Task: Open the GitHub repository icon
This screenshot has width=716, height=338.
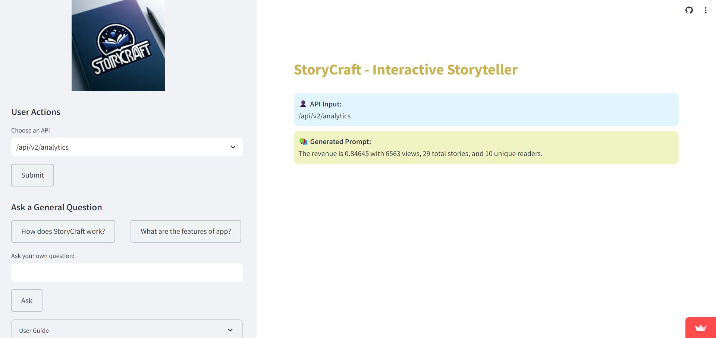Action: point(689,10)
